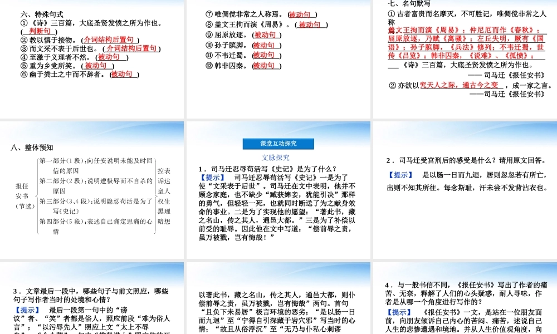Click 被动句 after 至激于义理者不然

(109, 57)
